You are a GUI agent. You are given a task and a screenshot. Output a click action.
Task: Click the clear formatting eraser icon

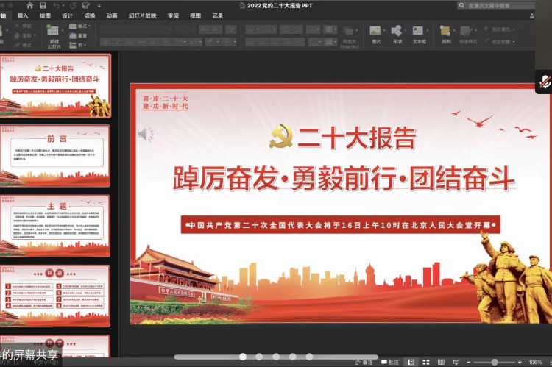231,29
